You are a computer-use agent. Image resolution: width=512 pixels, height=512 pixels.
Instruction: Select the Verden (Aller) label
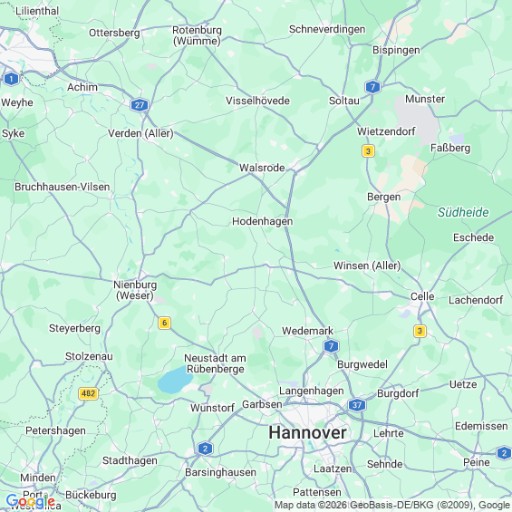(x=140, y=133)
